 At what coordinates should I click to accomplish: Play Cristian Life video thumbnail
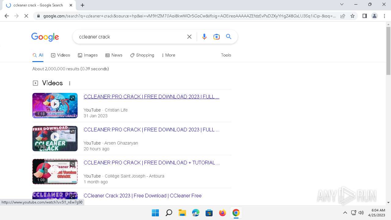click(55, 105)
